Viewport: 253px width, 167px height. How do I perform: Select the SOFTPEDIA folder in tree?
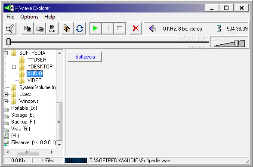tap(32, 53)
